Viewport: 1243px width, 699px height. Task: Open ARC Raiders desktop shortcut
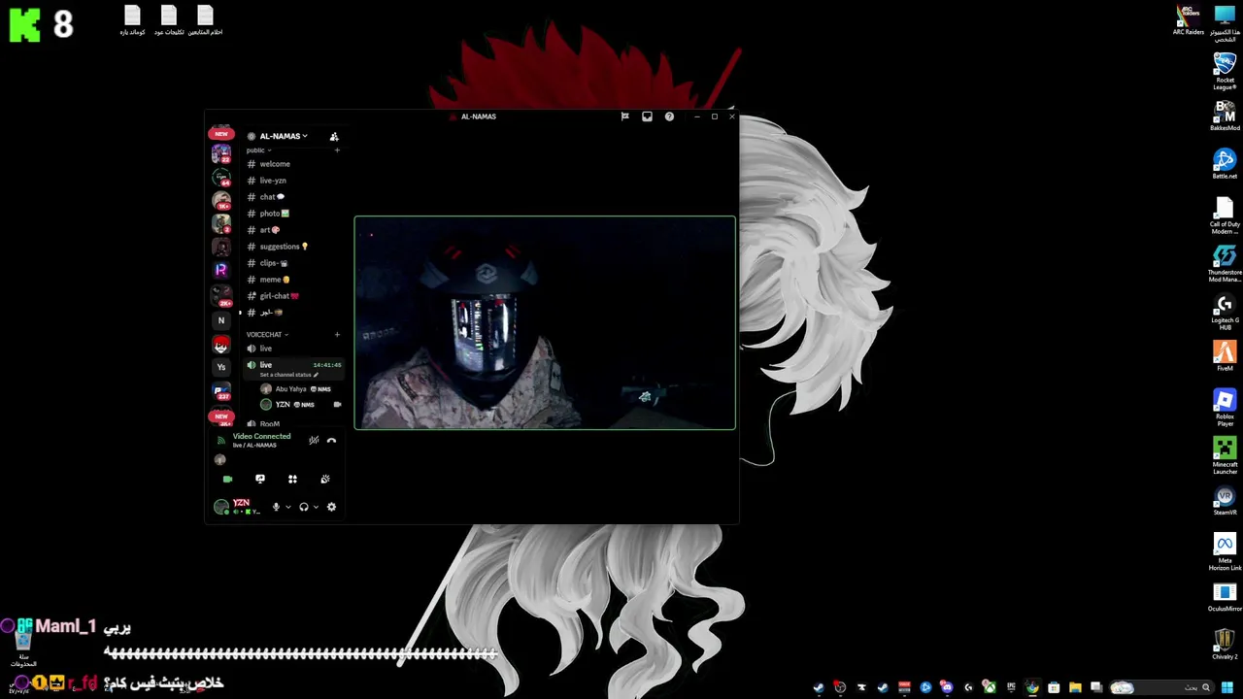pyautogui.click(x=1188, y=20)
